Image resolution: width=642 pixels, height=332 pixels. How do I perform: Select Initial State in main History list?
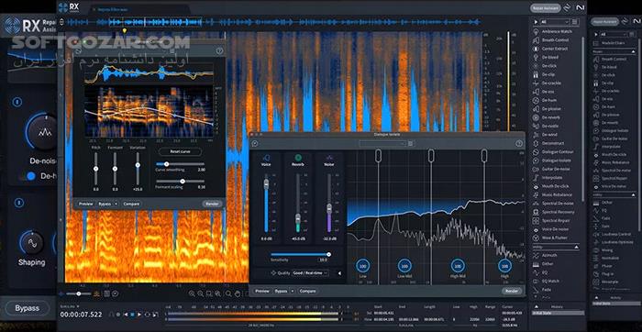[559, 313]
